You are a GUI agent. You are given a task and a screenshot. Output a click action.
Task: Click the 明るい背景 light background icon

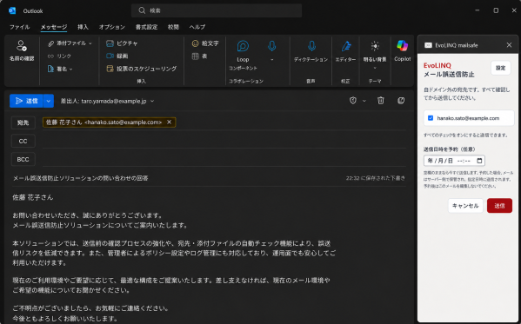[375, 46]
